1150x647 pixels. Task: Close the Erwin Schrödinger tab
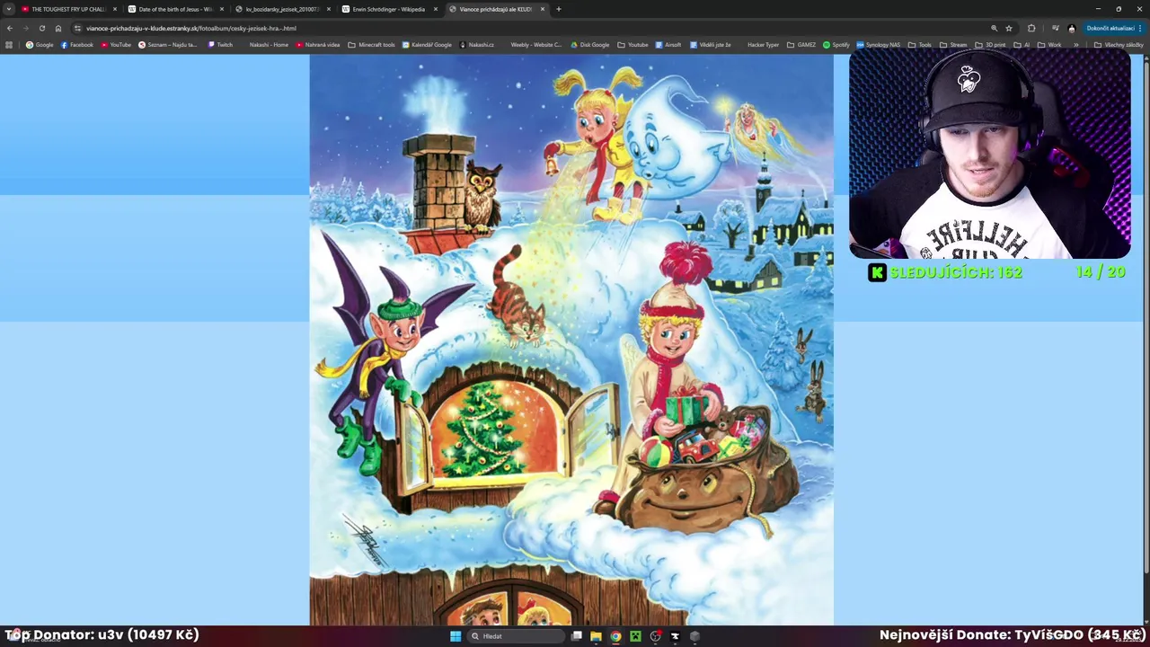436,9
